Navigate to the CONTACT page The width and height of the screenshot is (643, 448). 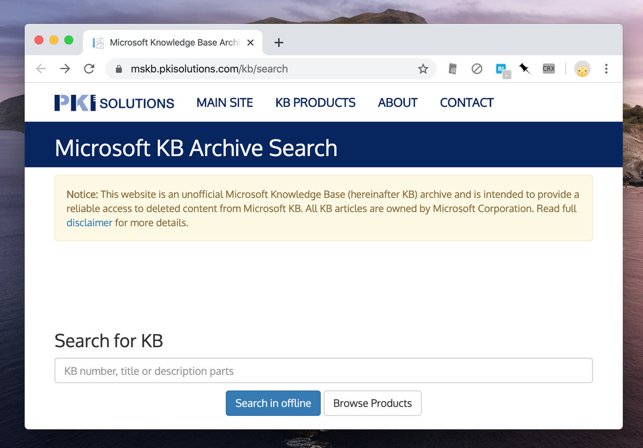pyautogui.click(x=467, y=103)
